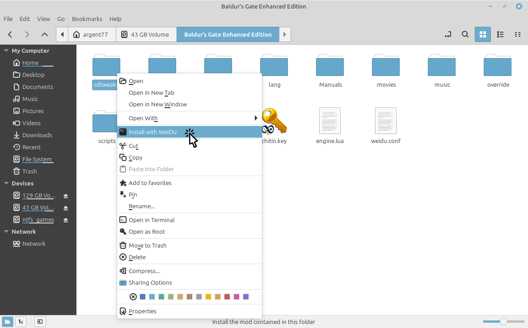Screen dimensions: 528x328
Task: Choose Compress... option
Action: (x=190, y=271)
